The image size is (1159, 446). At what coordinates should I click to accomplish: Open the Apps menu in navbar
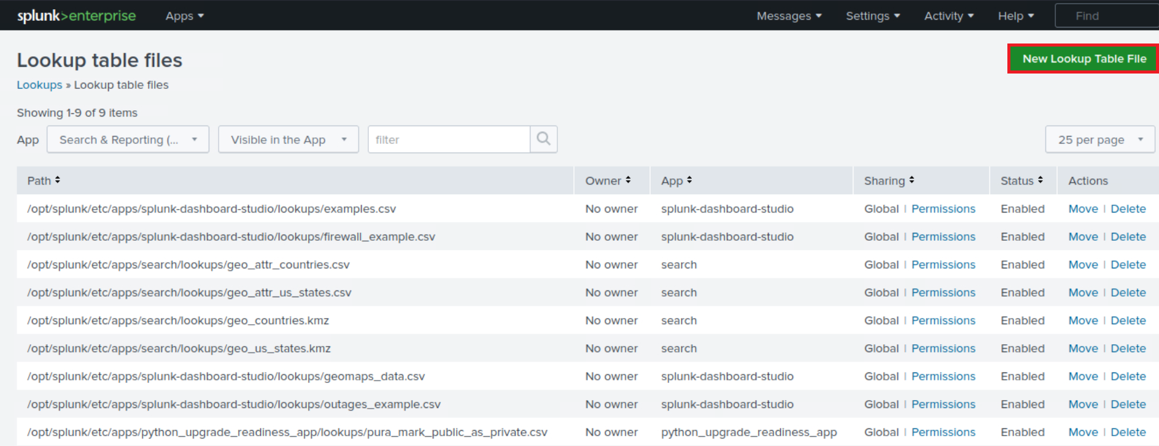click(x=184, y=16)
